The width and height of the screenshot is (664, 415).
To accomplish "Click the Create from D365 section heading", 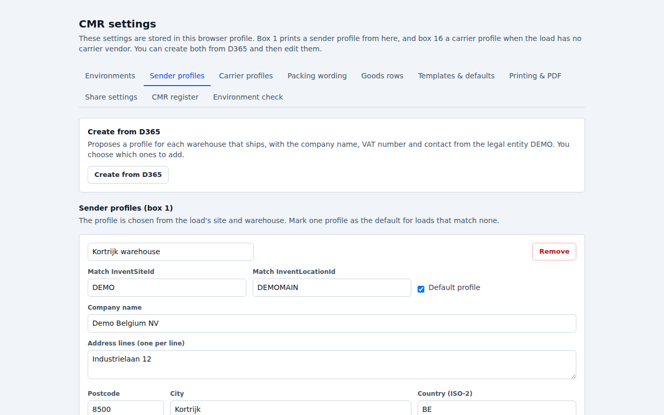I will pyautogui.click(x=124, y=132).
